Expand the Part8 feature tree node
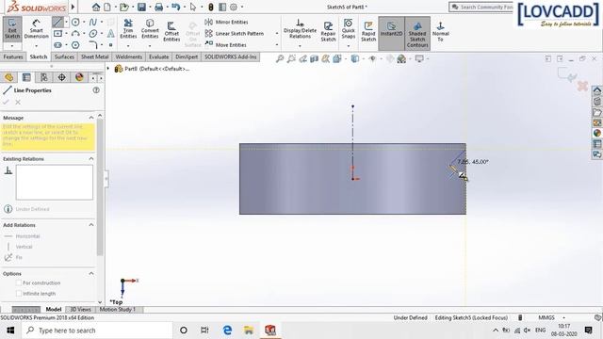Image resolution: width=603 pixels, height=339 pixels. [108, 69]
